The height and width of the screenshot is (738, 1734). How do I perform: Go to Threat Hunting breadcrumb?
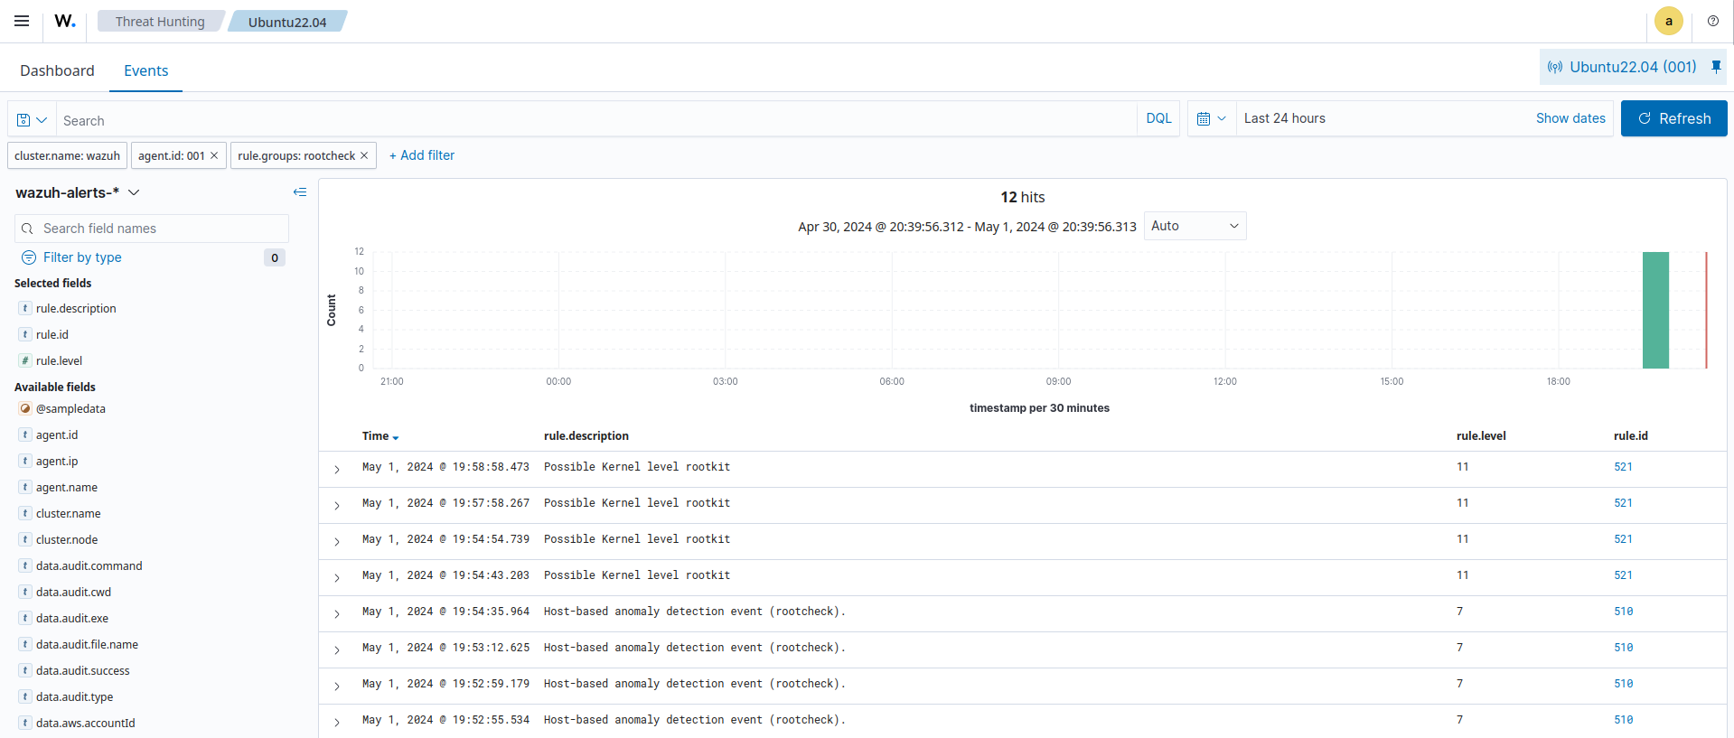tap(160, 22)
